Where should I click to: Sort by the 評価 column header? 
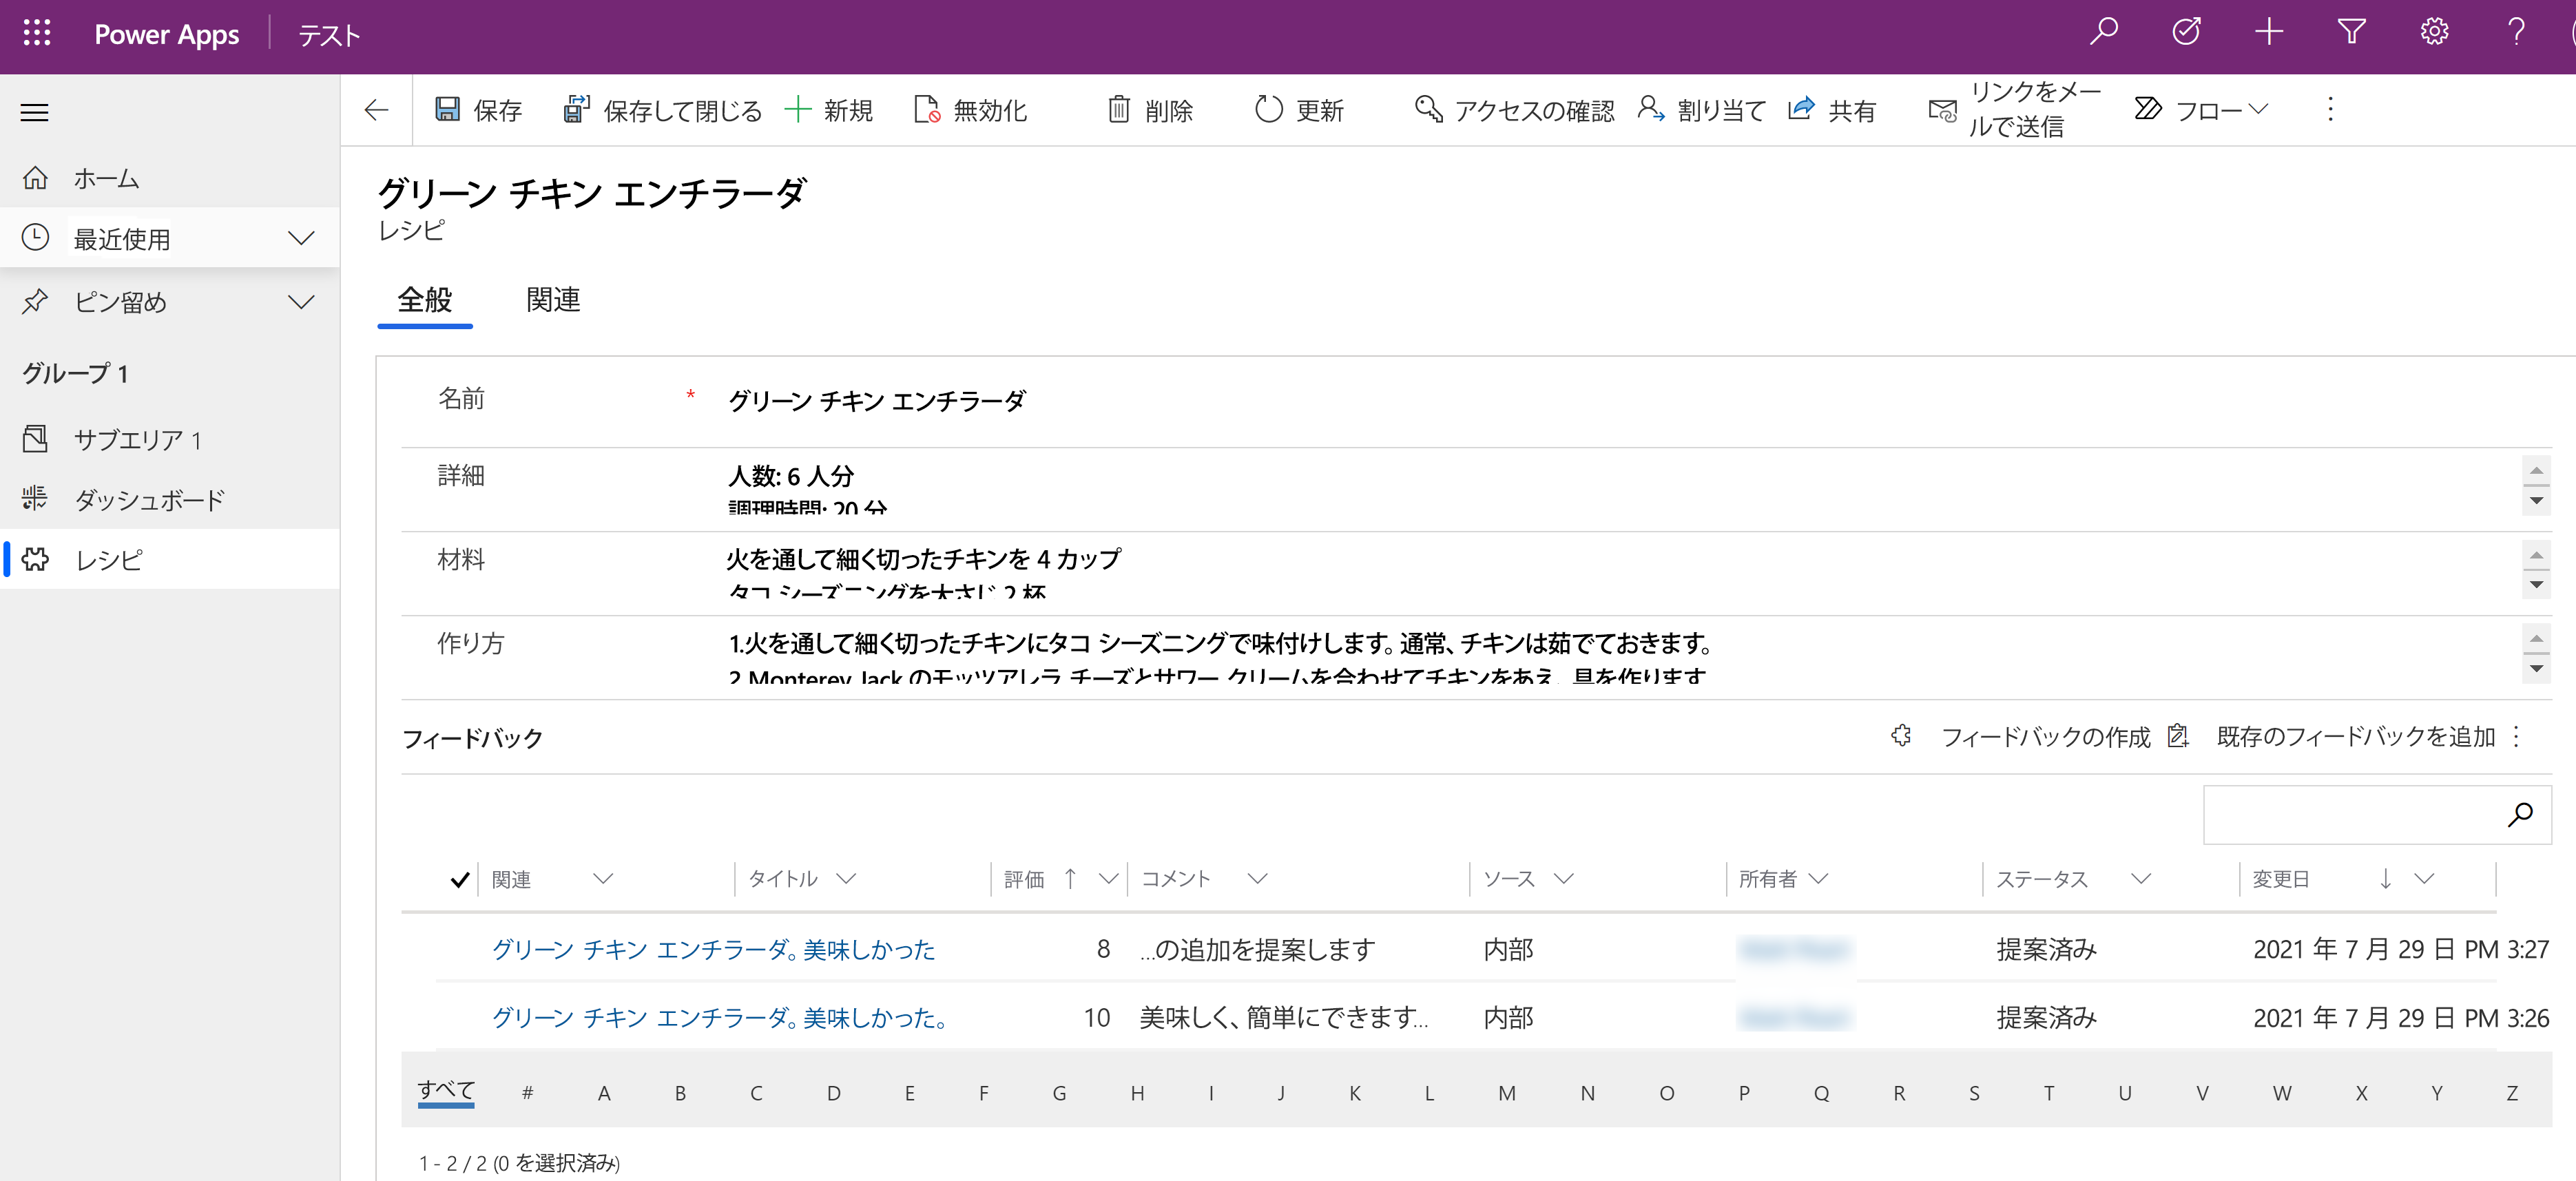point(1024,879)
